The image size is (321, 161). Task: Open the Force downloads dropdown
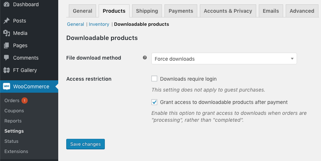point(224,59)
